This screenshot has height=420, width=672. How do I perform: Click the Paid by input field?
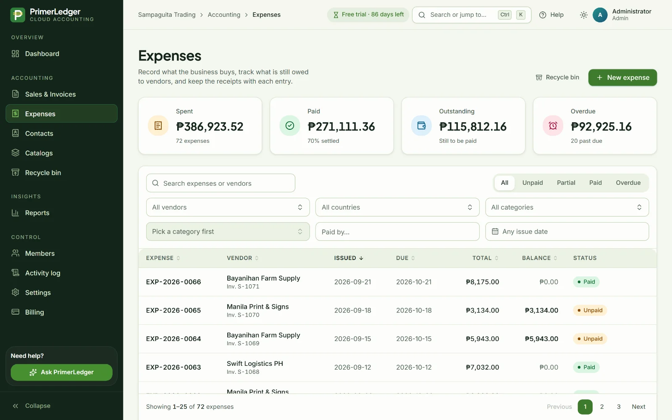click(x=397, y=231)
